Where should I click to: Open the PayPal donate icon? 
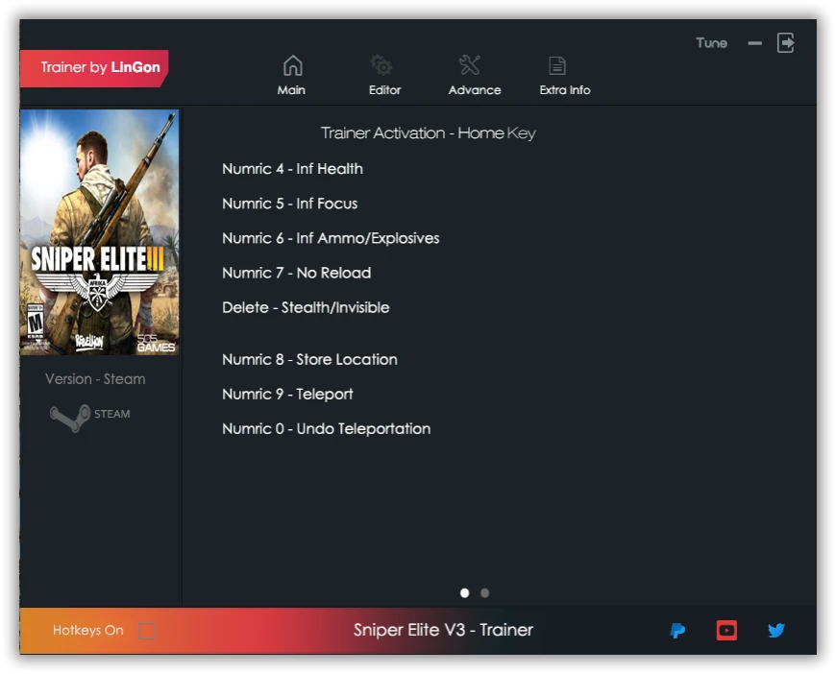(677, 631)
